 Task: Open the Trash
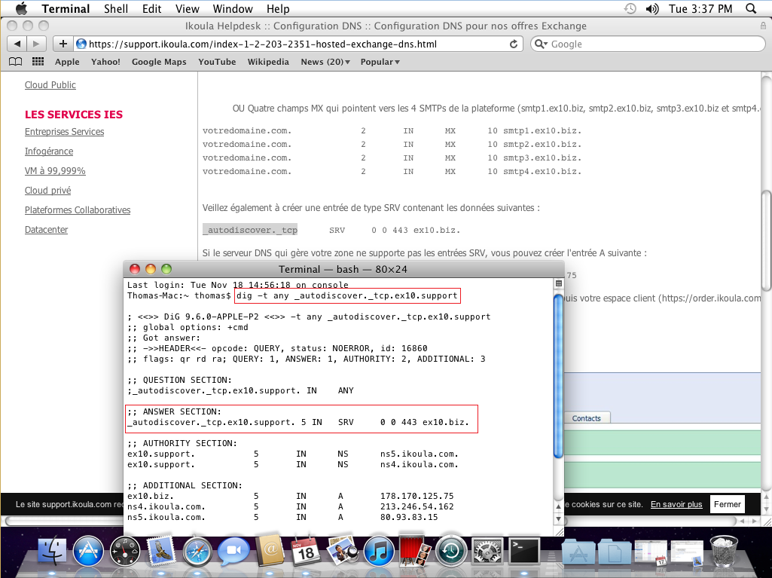pyautogui.click(x=724, y=550)
